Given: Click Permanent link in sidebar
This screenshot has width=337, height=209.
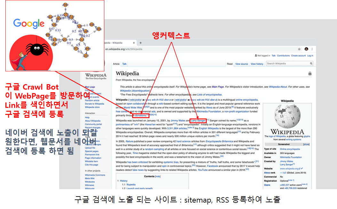Looking at the screenshot, I should click(x=92, y=155).
